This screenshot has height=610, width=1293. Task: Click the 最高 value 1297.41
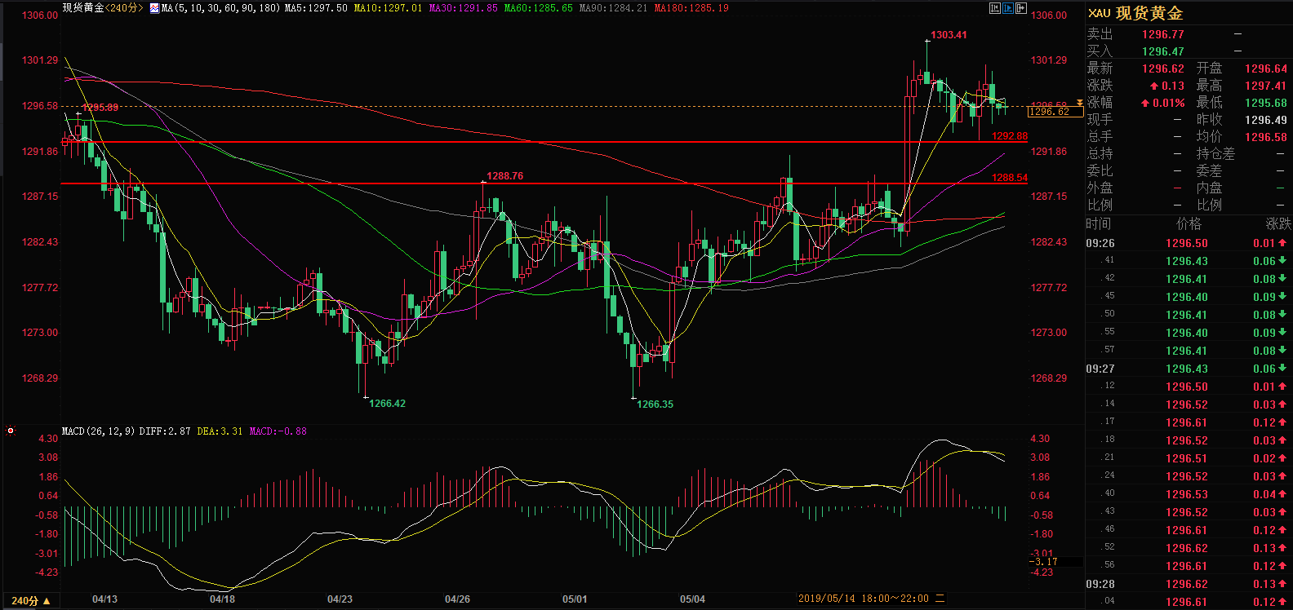coord(1265,86)
